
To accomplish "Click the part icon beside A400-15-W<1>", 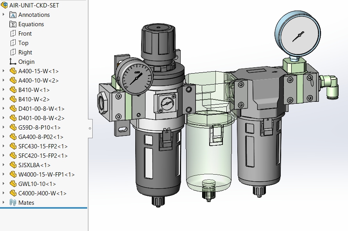I will tap(13, 71).
